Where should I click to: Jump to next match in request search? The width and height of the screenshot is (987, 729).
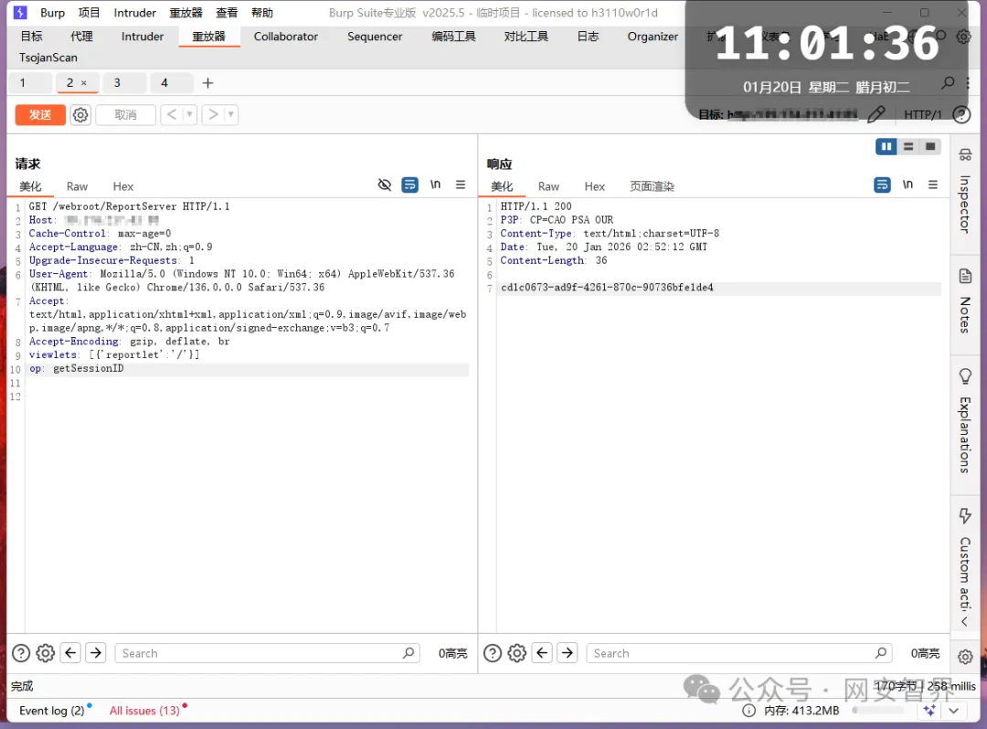pyautogui.click(x=96, y=653)
